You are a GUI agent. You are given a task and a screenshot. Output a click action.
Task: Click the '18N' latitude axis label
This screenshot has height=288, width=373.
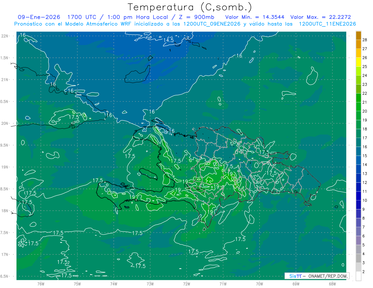tap(4, 211)
